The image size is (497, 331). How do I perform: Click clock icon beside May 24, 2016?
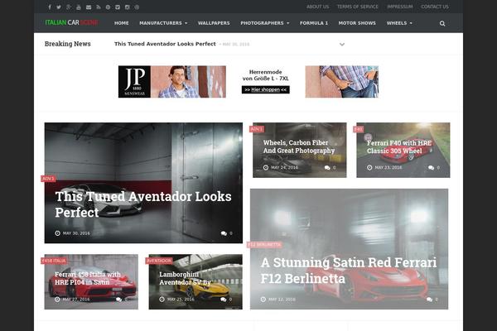pos(266,167)
